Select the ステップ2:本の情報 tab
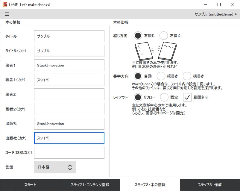 [x=150, y=185]
